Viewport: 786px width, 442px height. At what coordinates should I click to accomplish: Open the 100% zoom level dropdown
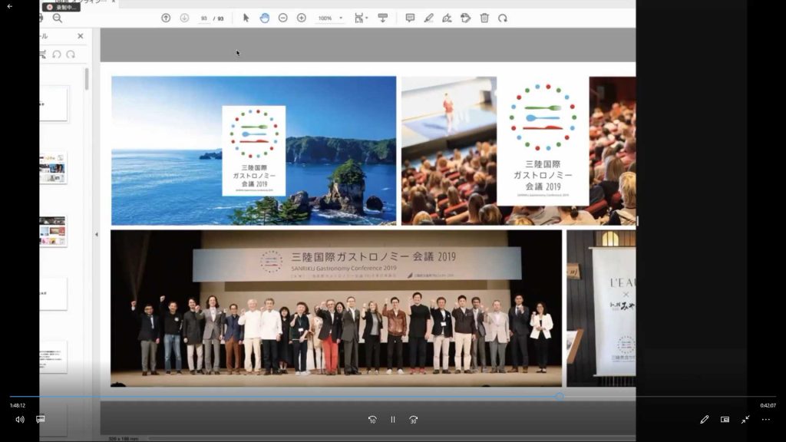coord(330,18)
